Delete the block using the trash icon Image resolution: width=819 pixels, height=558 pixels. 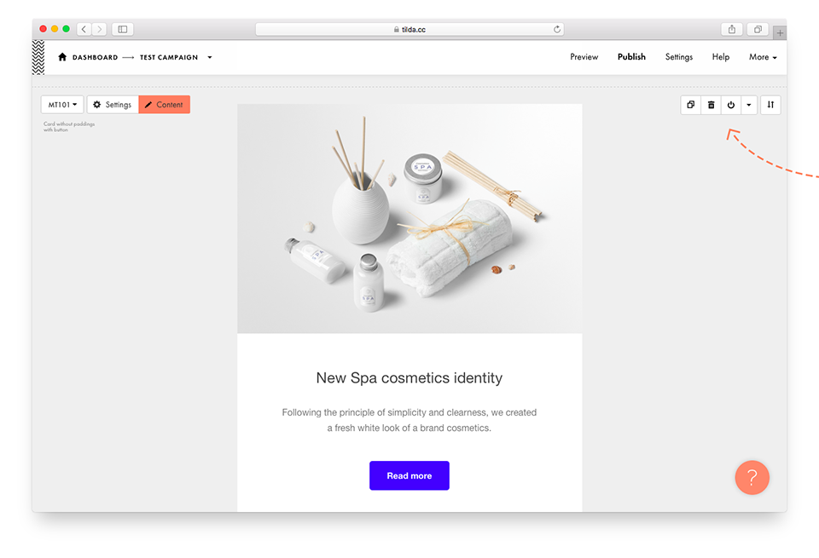[x=711, y=105]
